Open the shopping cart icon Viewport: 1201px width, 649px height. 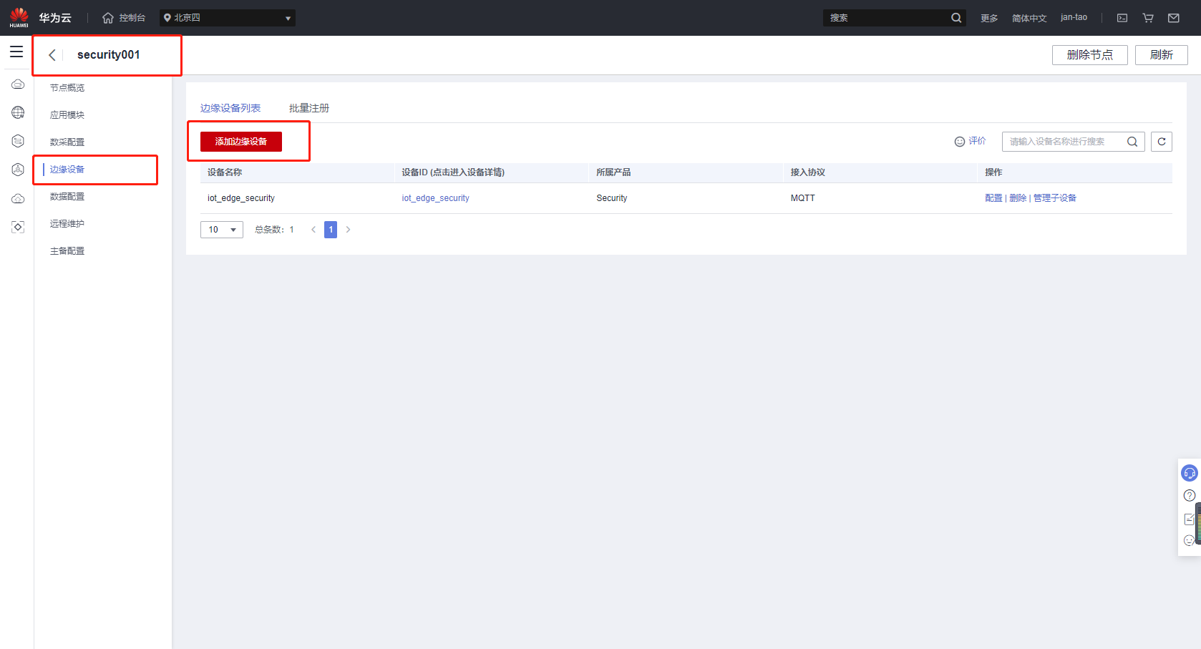(1148, 18)
